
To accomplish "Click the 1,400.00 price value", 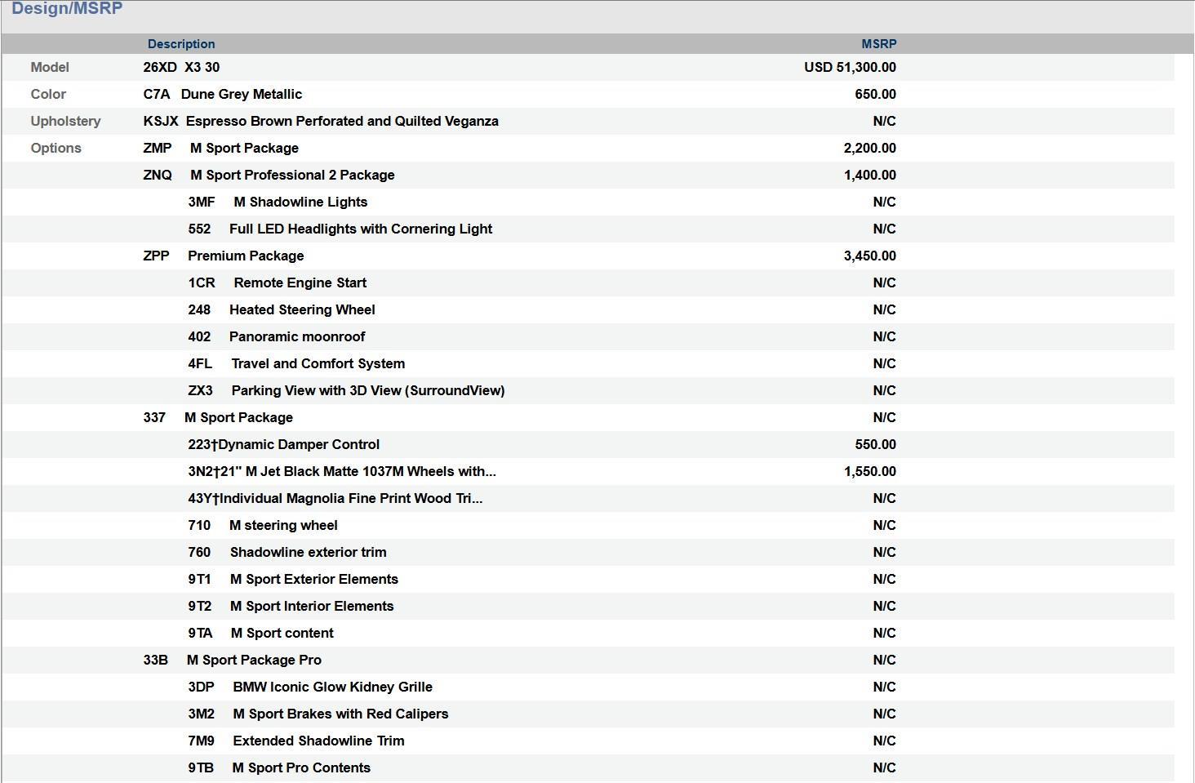I will click(869, 175).
